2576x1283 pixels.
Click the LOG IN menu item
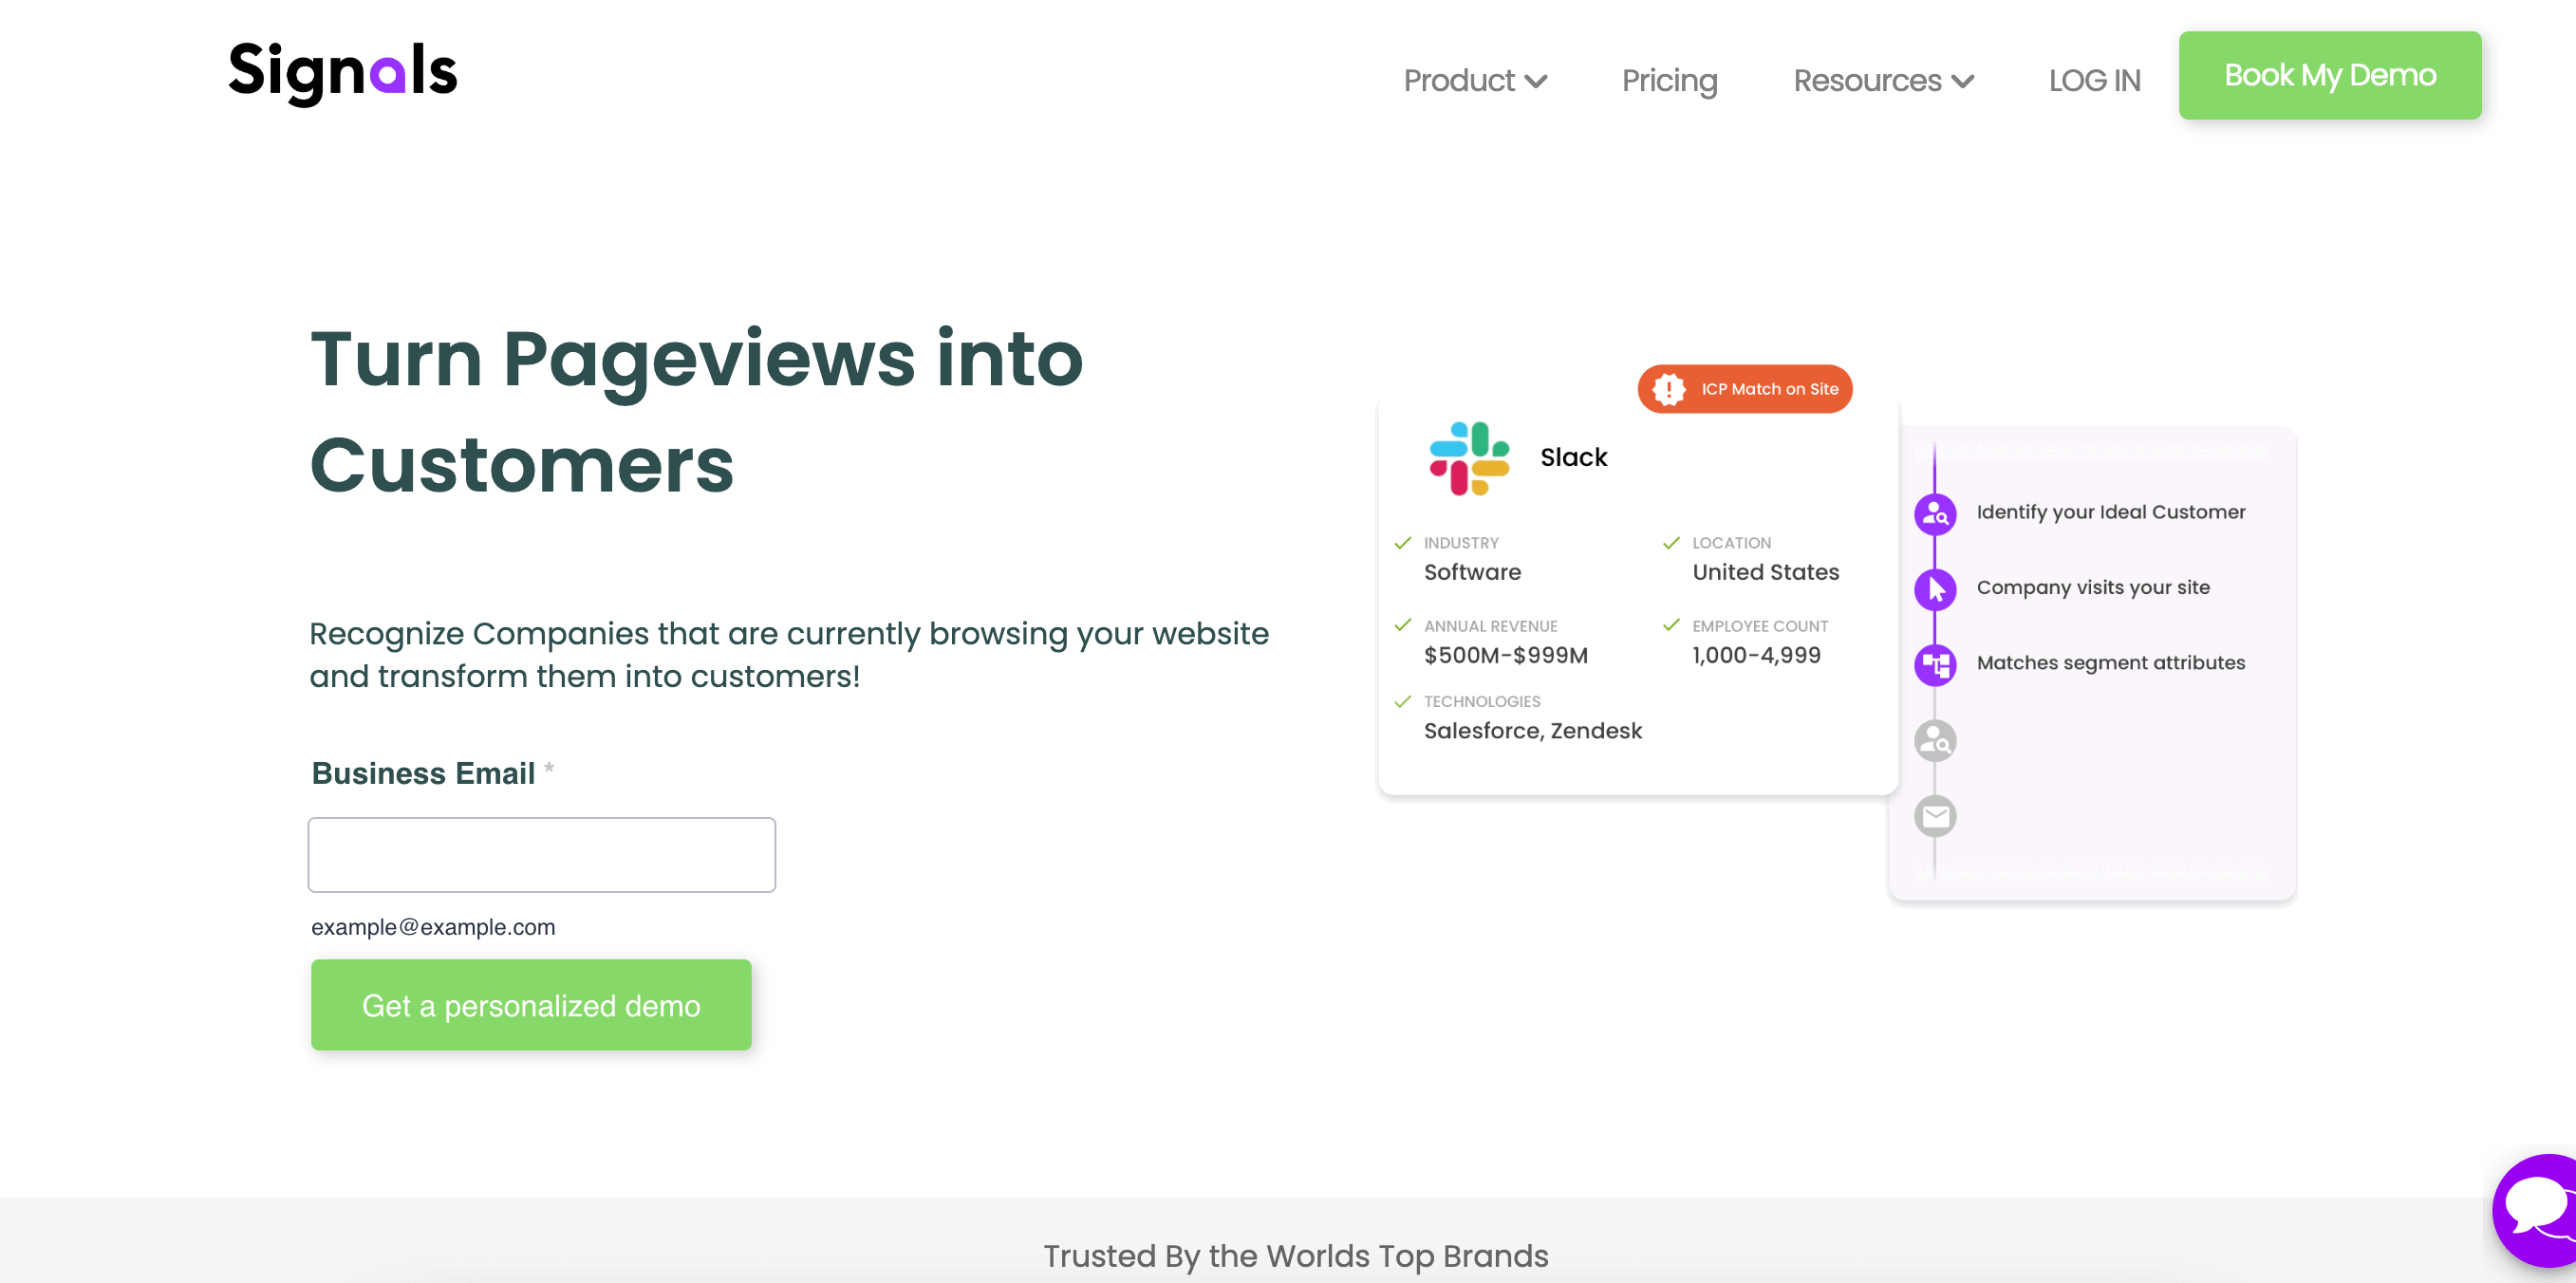pyautogui.click(x=2093, y=79)
